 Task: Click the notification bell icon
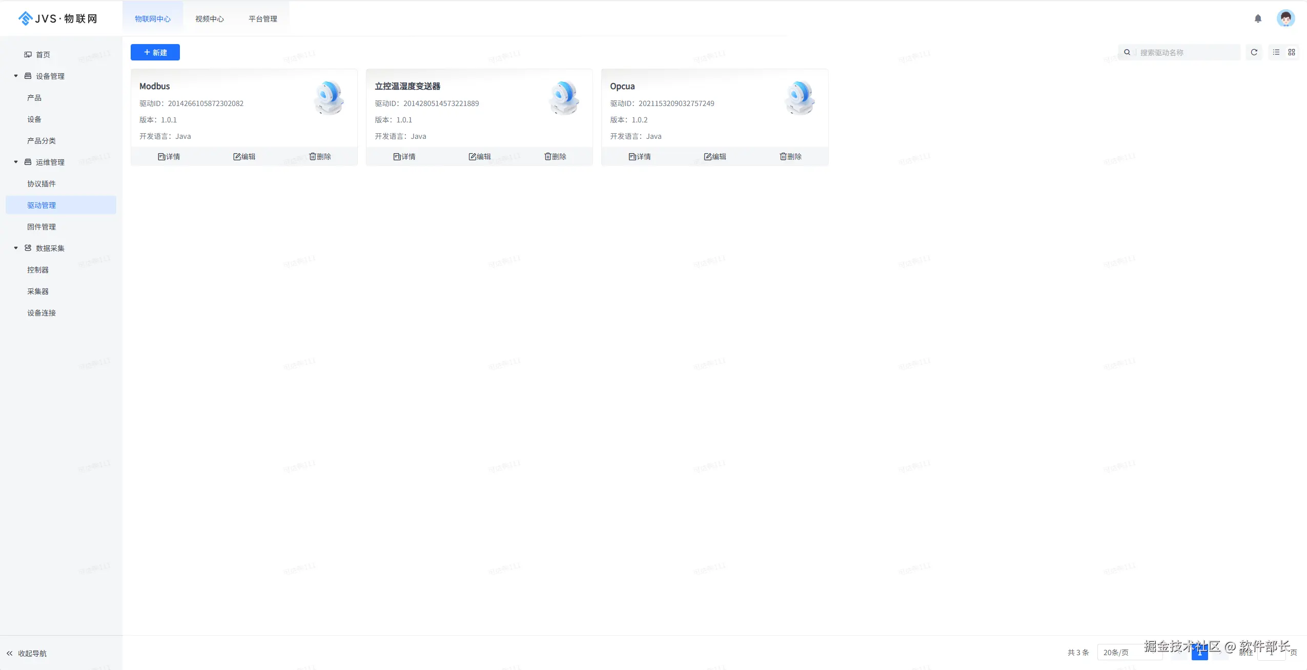1258,18
